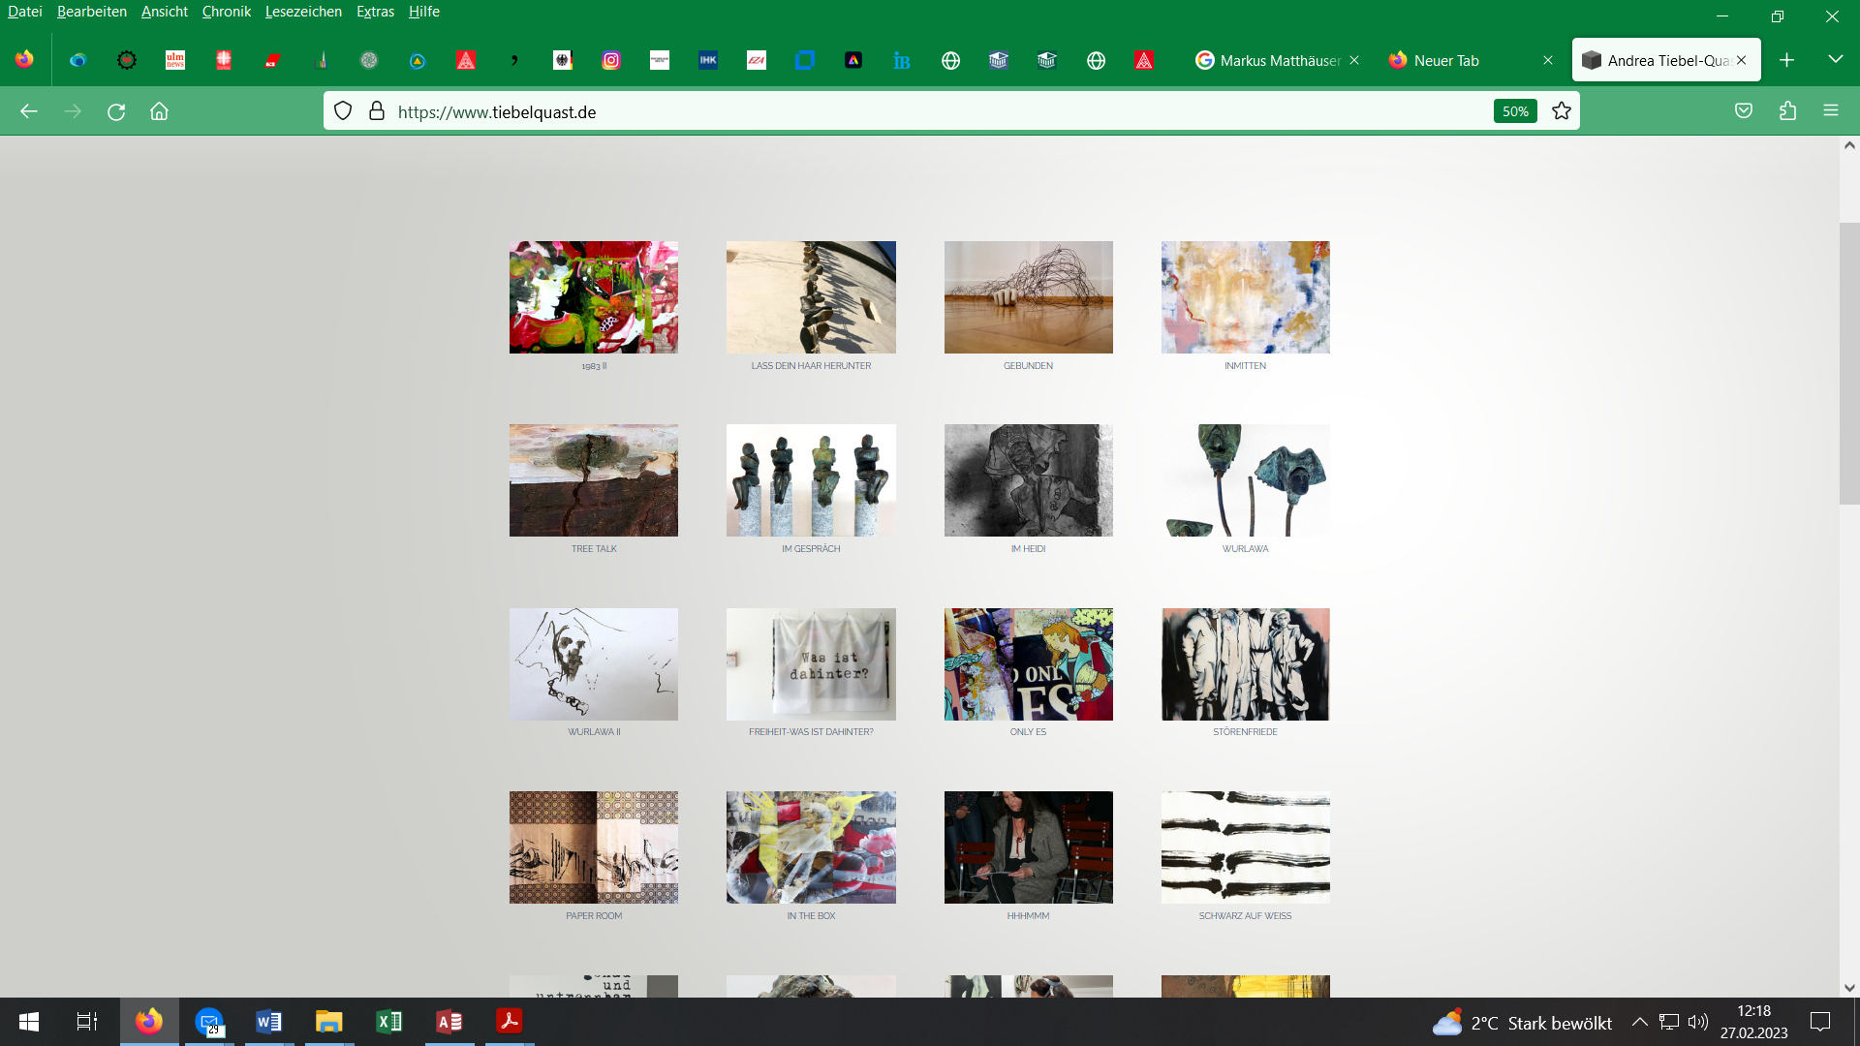The width and height of the screenshot is (1860, 1046).
Task: Open the Chronik menu
Action: (x=226, y=12)
